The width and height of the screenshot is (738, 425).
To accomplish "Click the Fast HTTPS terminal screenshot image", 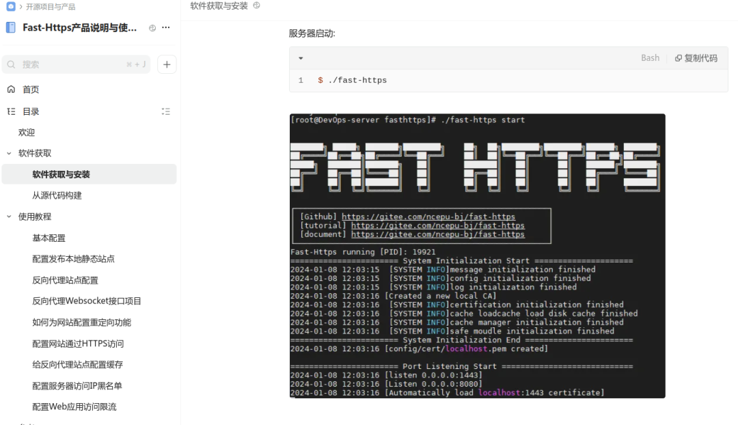I will coord(477,256).
